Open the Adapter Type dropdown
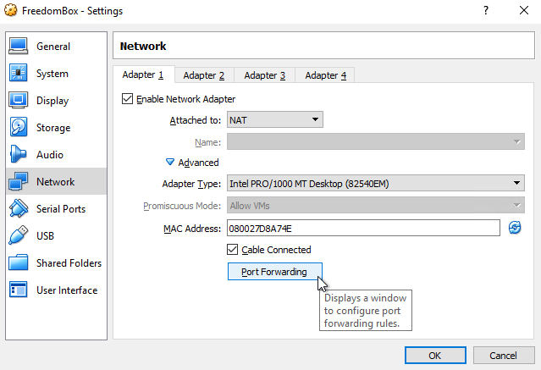The height and width of the screenshot is (370, 541). click(x=376, y=183)
